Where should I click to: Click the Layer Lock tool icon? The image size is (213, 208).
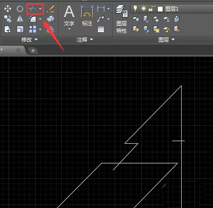167,19
